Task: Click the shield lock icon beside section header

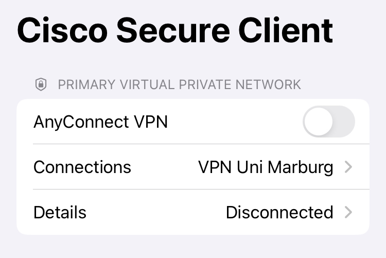Action: (x=41, y=84)
